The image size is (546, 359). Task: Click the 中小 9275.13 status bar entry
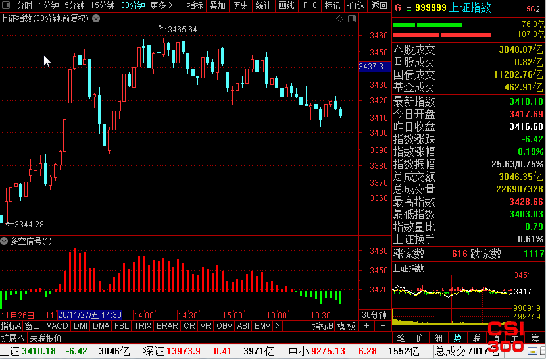tap(354, 351)
